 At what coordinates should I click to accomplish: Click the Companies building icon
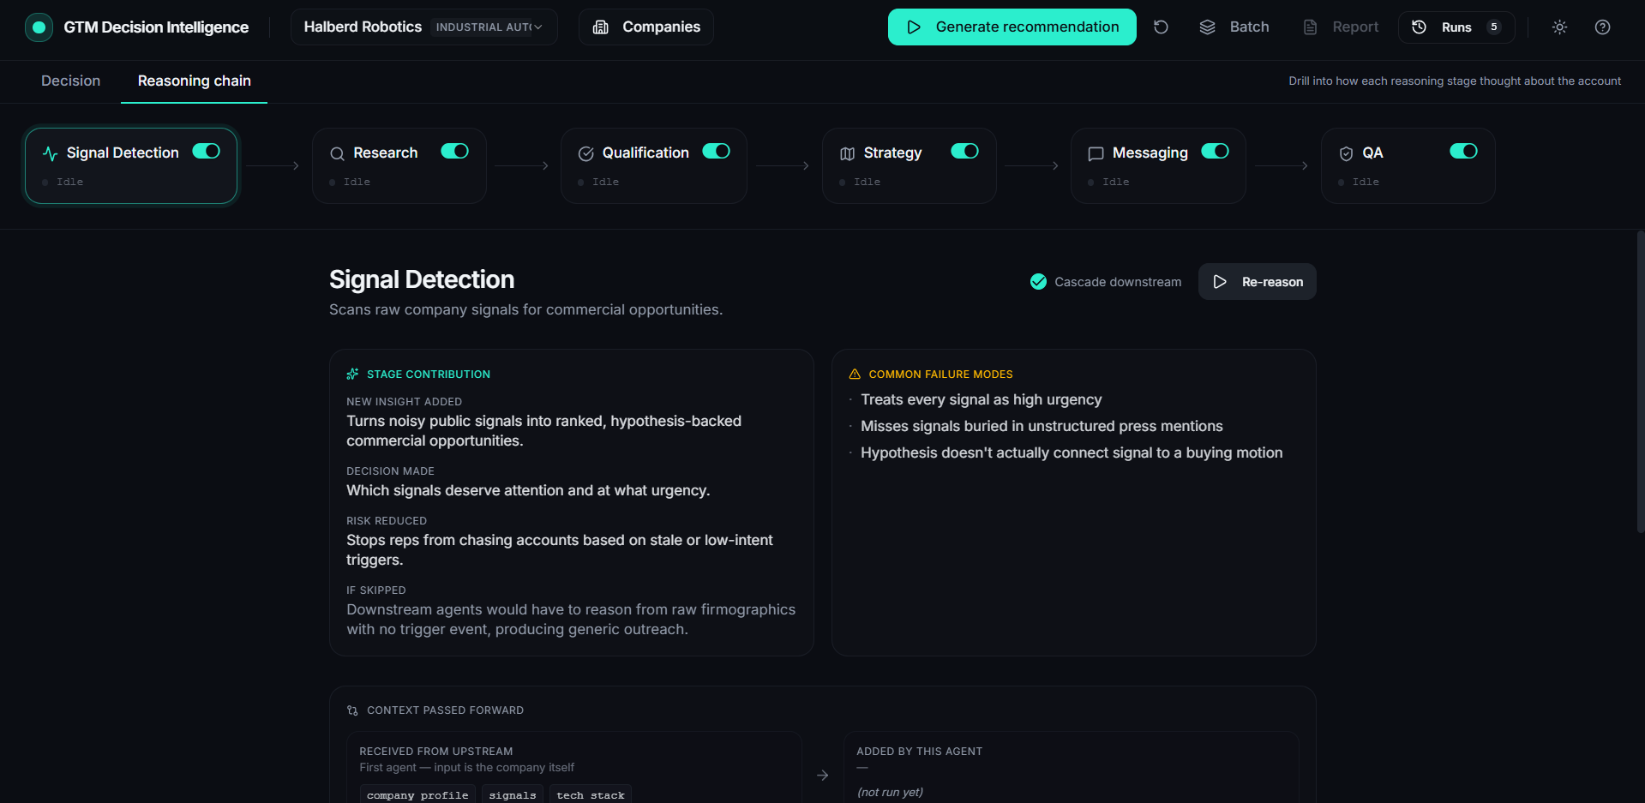click(601, 27)
